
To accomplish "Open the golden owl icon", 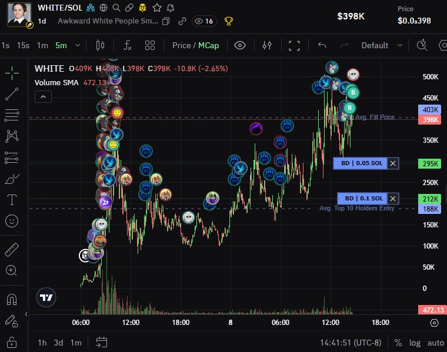I will tap(142, 8).
